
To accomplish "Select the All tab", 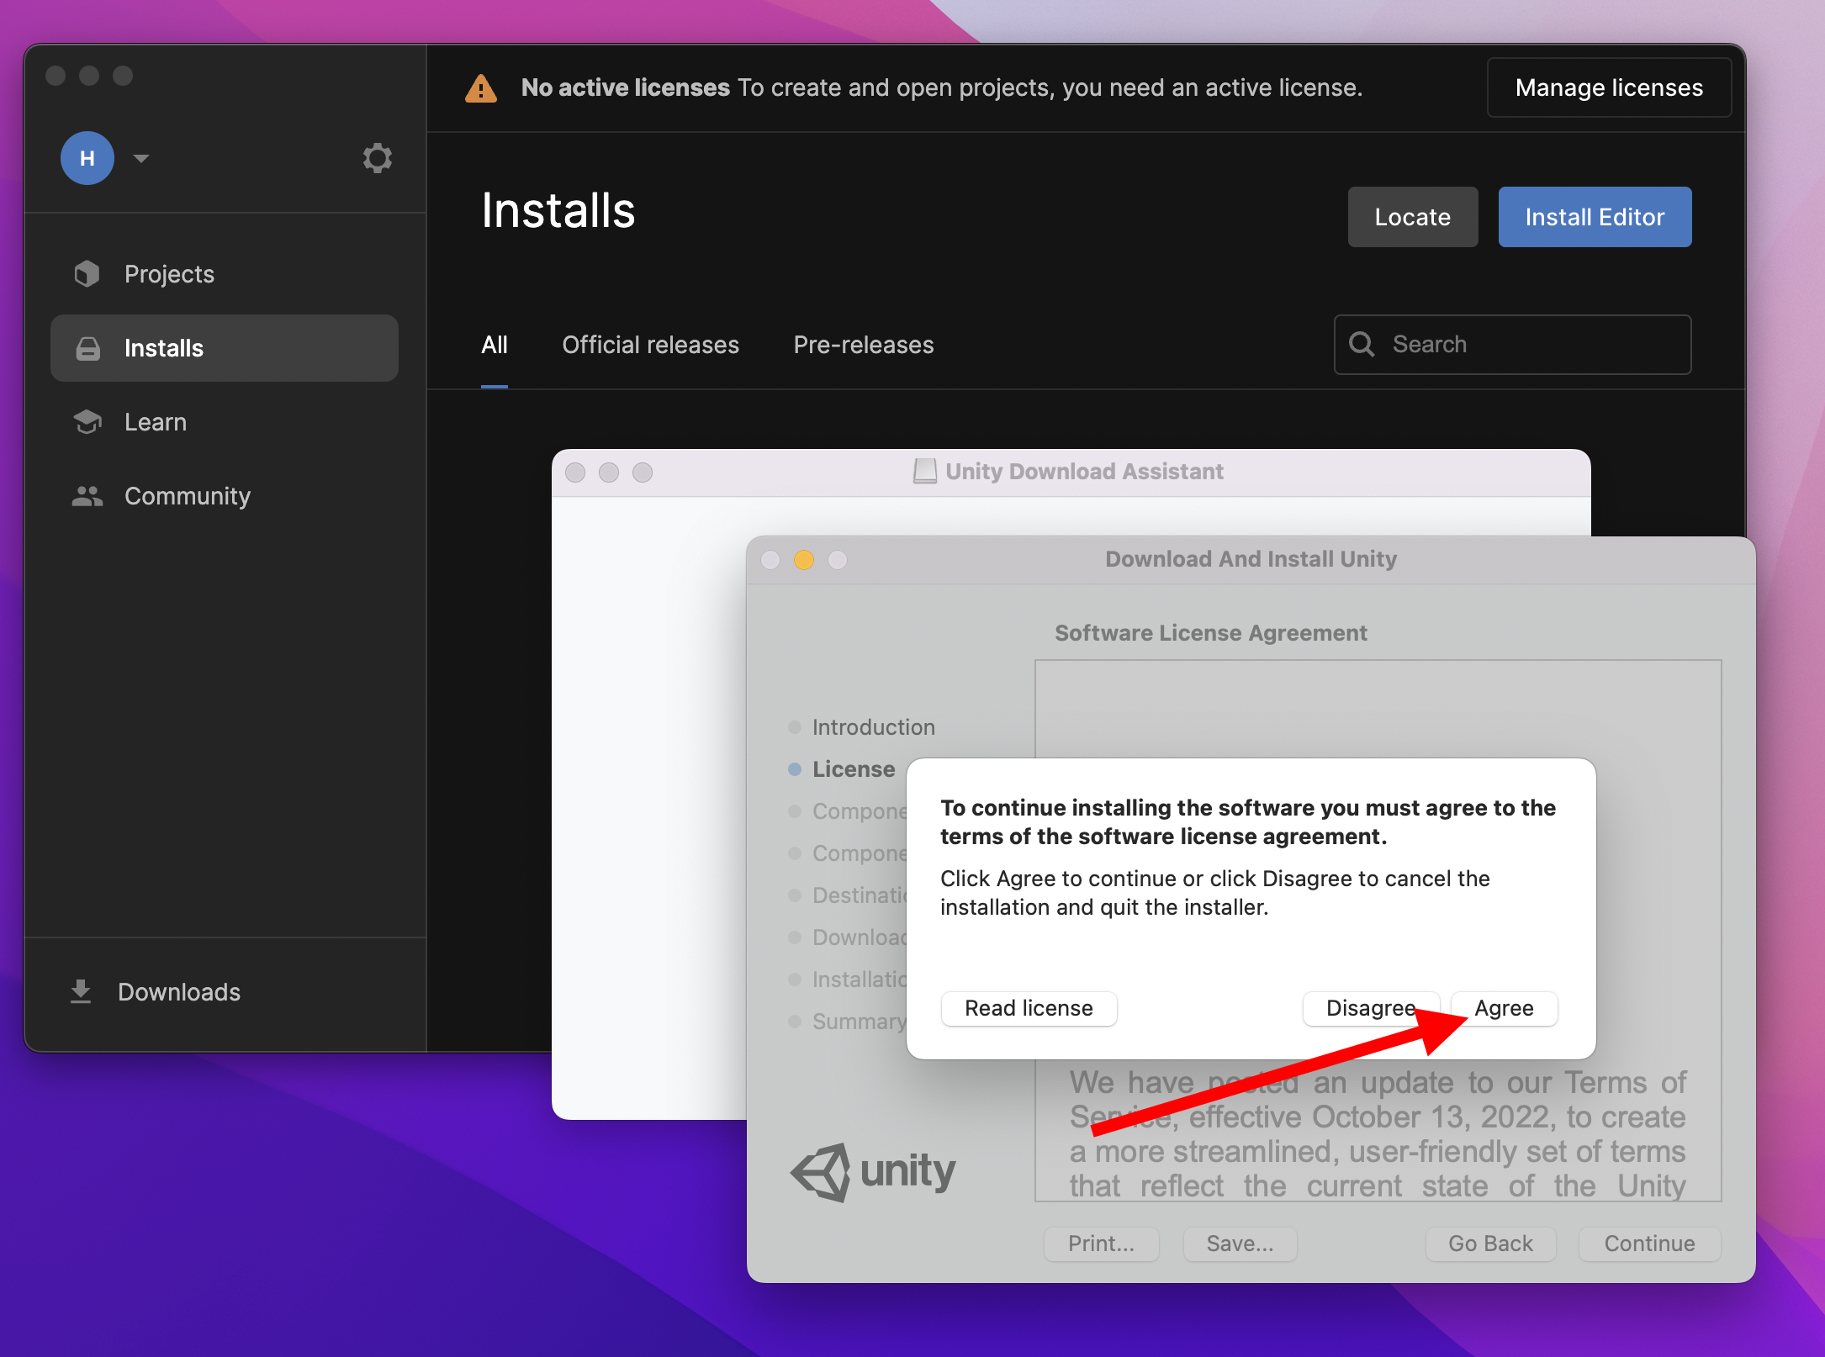I will [x=495, y=345].
